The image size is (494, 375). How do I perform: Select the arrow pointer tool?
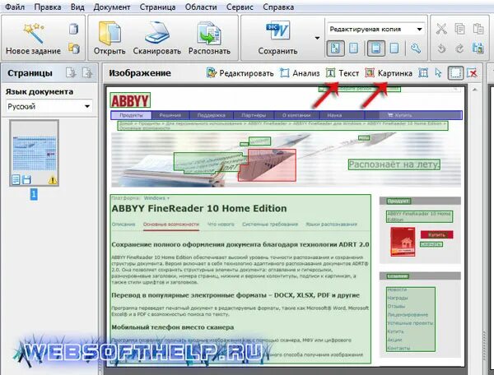coord(438,73)
